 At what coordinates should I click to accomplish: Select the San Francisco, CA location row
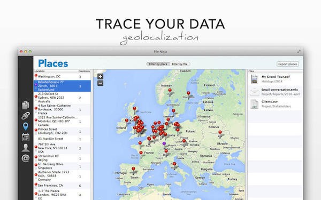[62, 186]
